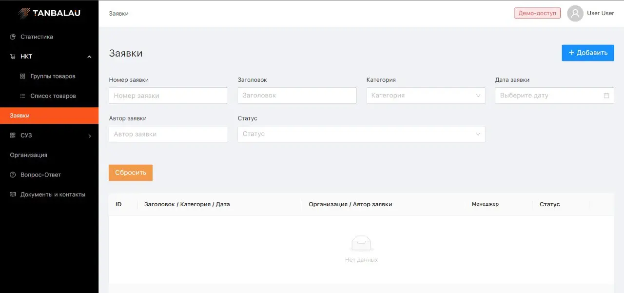
Task: Click the Документы и контакты icon
Action: pyautogui.click(x=13, y=195)
